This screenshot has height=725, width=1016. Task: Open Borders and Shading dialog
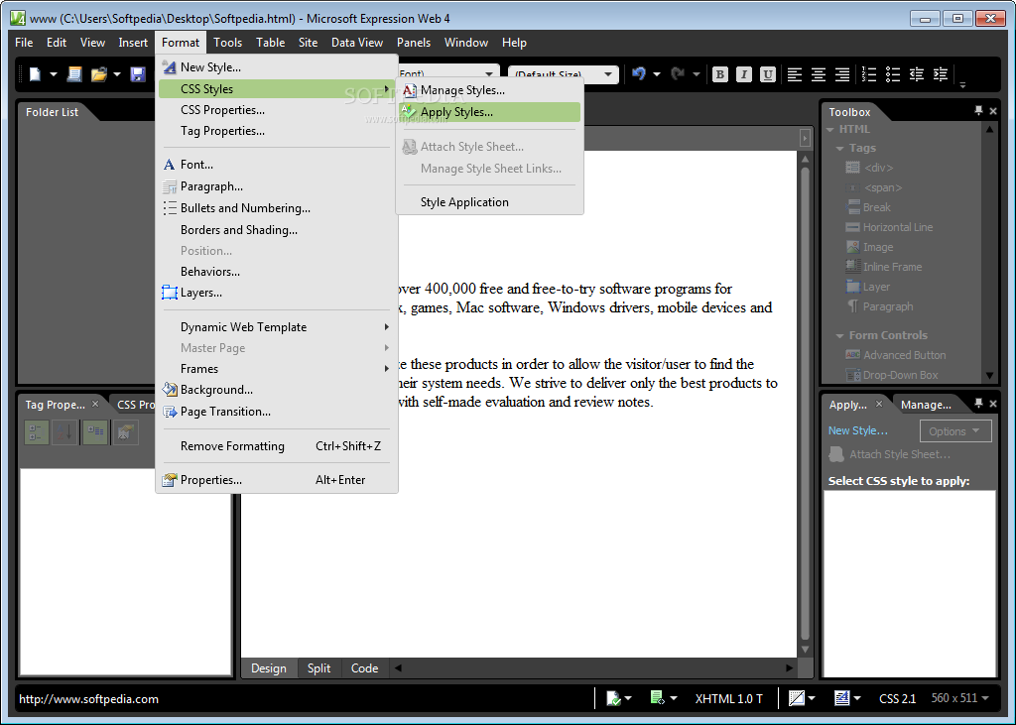[x=277, y=230]
